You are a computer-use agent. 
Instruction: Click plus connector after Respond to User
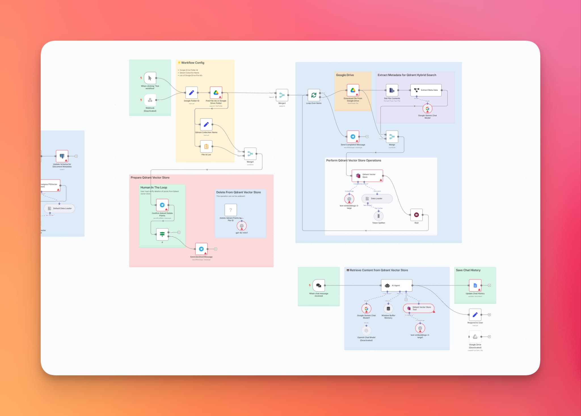[489, 315]
